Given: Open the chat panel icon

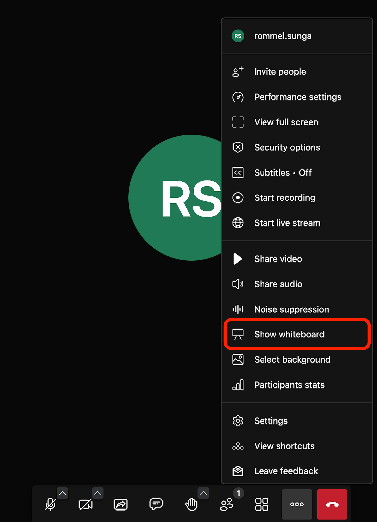Looking at the screenshot, I should pos(156,504).
